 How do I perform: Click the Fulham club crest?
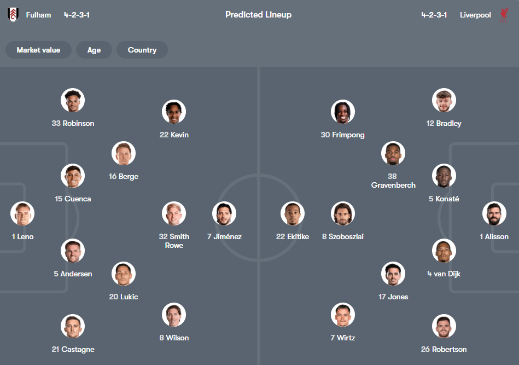coord(11,15)
